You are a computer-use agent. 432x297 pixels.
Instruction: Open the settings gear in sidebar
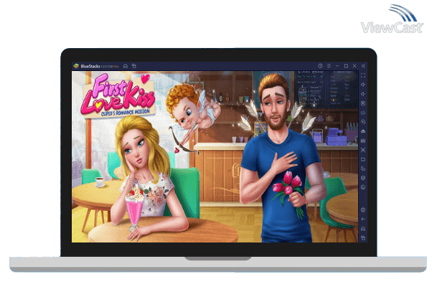click(363, 210)
